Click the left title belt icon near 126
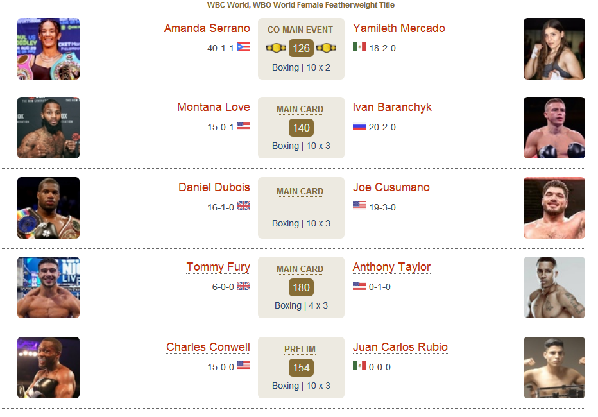The height and width of the screenshot is (417, 598). [276, 48]
